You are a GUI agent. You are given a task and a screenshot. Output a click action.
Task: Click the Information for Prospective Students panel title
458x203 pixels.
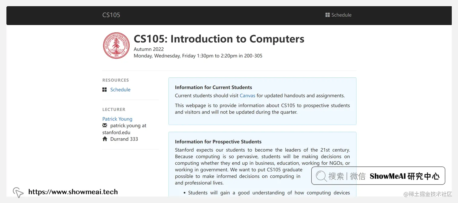coord(218,141)
